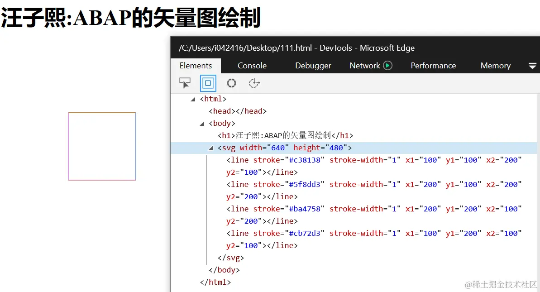Click the </html> closing tag
The width and height of the screenshot is (540, 292).
pyautogui.click(x=215, y=282)
